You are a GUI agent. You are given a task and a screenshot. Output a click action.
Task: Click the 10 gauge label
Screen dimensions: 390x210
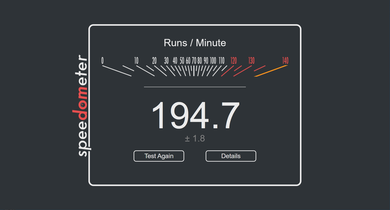pyautogui.click(x=136, y=60)
